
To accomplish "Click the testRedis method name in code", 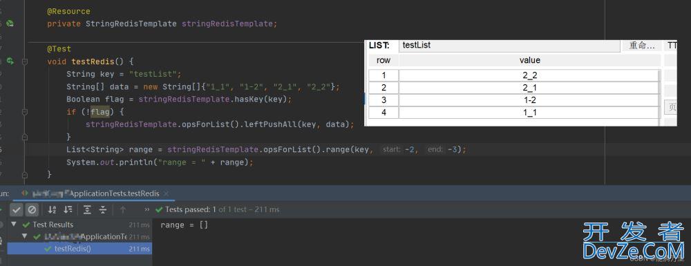I will coord(93,61).
